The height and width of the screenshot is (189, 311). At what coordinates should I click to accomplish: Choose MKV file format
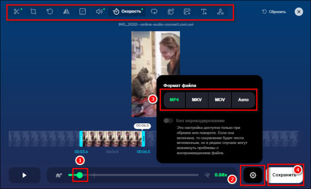(197, 100)
